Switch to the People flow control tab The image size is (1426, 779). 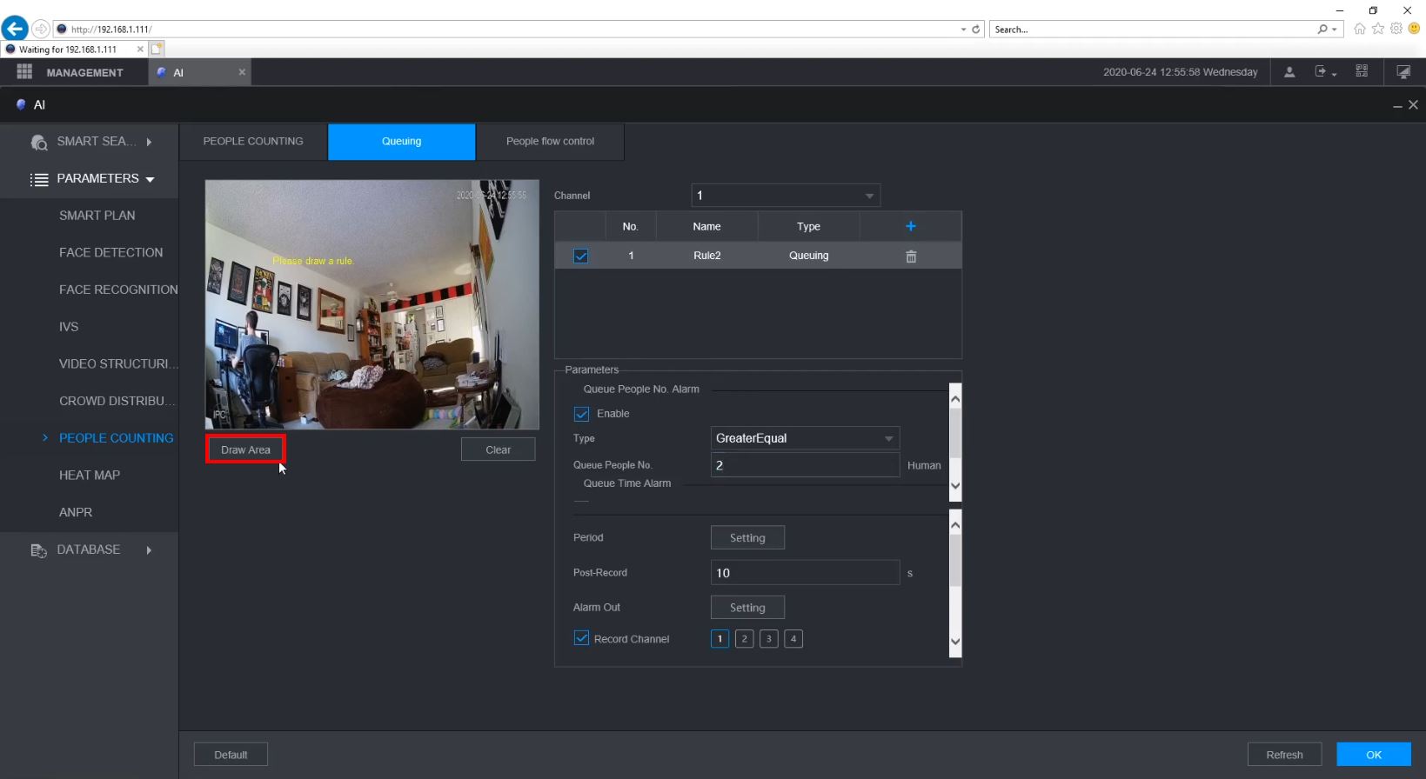coord(550,142)
